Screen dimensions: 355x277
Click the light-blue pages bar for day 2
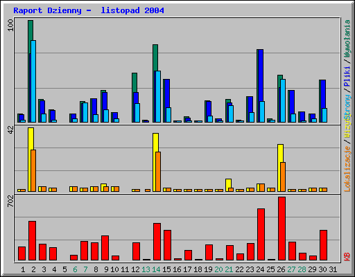coord(33,81)
